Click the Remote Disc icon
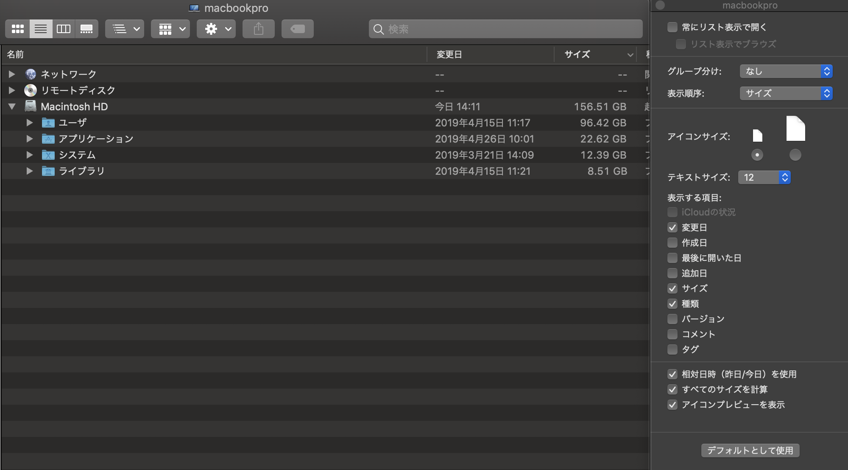The width and height of the screenshot is (848, 470). tap(31, 90)
